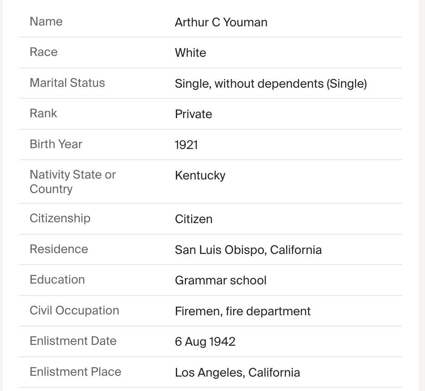425x391 pixels.
Task: Select the Nativity State or Country label
Action: [72, 182]
